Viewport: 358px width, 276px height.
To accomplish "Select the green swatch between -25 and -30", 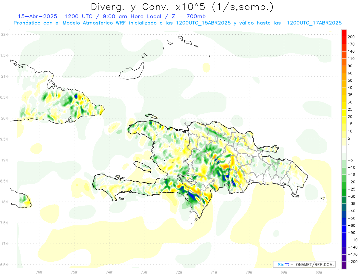I will [x=344, y=193].
